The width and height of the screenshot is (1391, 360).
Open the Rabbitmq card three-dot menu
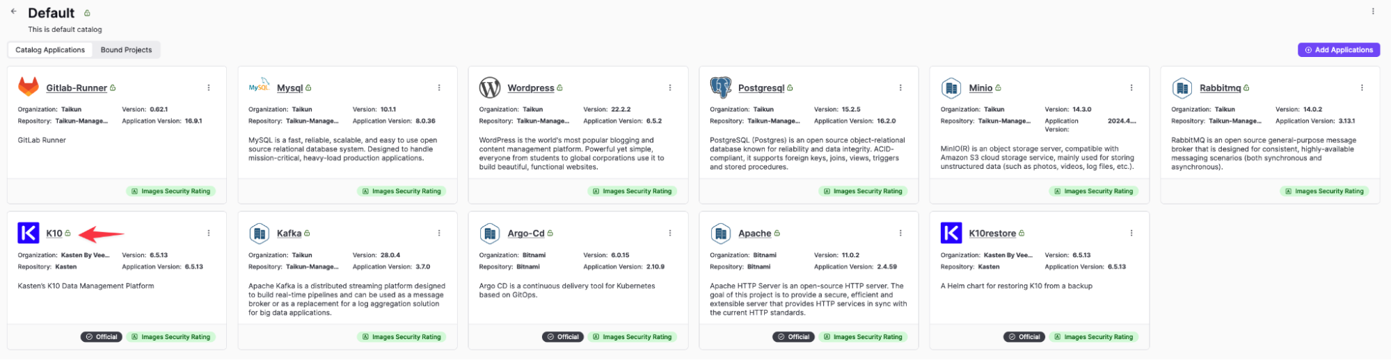coord(1362,88)
